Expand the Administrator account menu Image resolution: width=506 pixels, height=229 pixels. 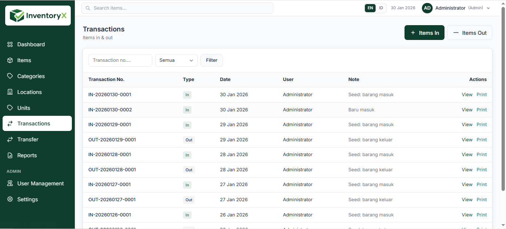click(x=456, y=8)
